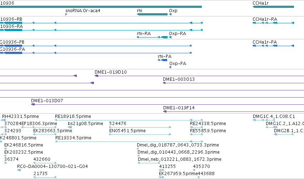This screenshot has height=179, width=304.
Task: Select BAC clone DME1-019P14 label
Action: [179, 108]
